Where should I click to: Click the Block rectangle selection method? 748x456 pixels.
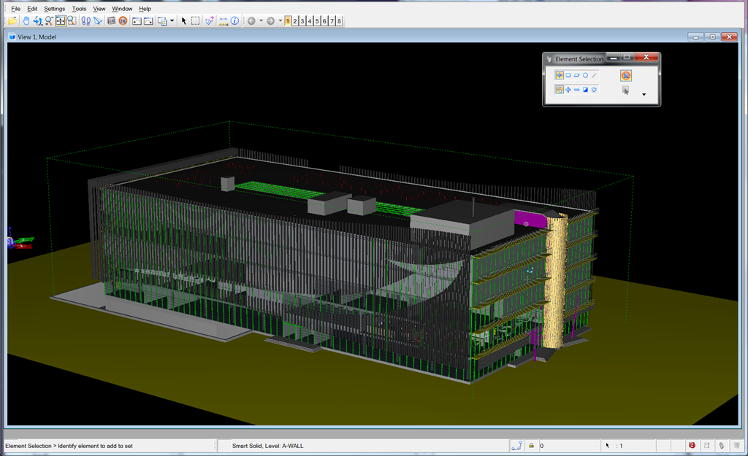point(568,75)
